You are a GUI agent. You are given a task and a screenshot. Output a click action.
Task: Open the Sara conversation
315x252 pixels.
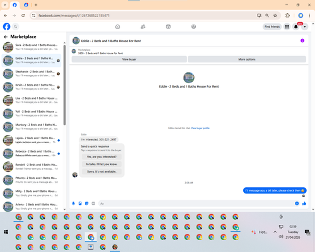[x=31, y=47]
